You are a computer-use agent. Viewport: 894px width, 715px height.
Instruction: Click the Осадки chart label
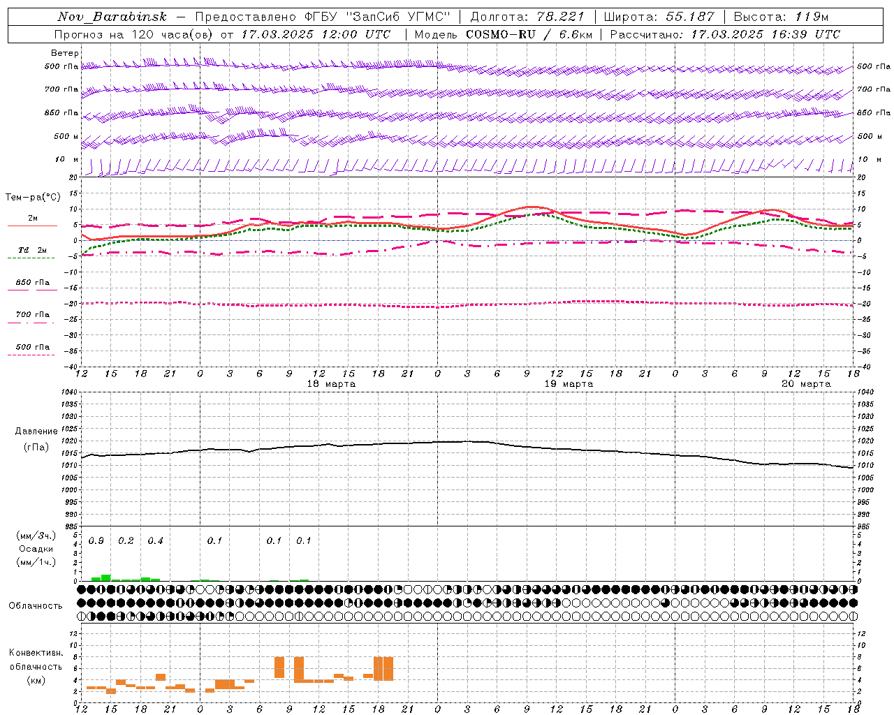(x=36, y=549)
